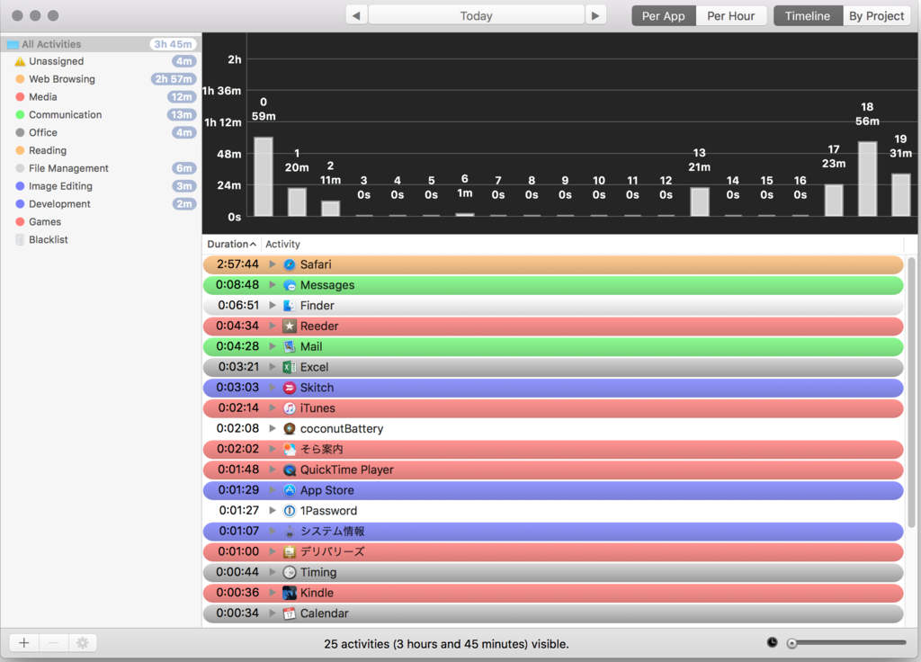Click the Timing clock icon

pos(290,572)
